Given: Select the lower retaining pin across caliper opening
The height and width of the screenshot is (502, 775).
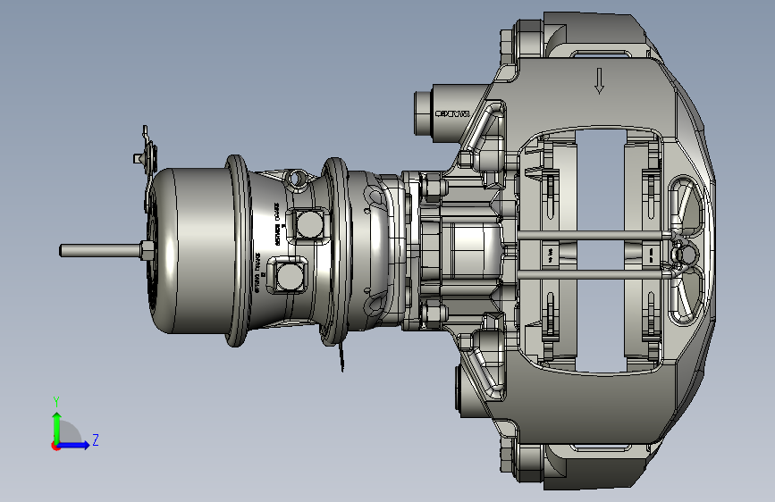Looking at the screenshot, I should pyautogui.click(x=594, y=275).
